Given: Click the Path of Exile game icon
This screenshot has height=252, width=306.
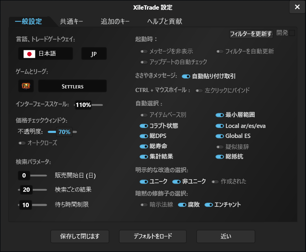Looking at the screenshot, I should coord(26,86).
